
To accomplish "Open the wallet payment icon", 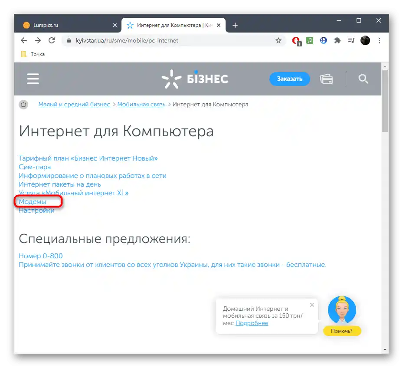I will (x=326, y=79).
